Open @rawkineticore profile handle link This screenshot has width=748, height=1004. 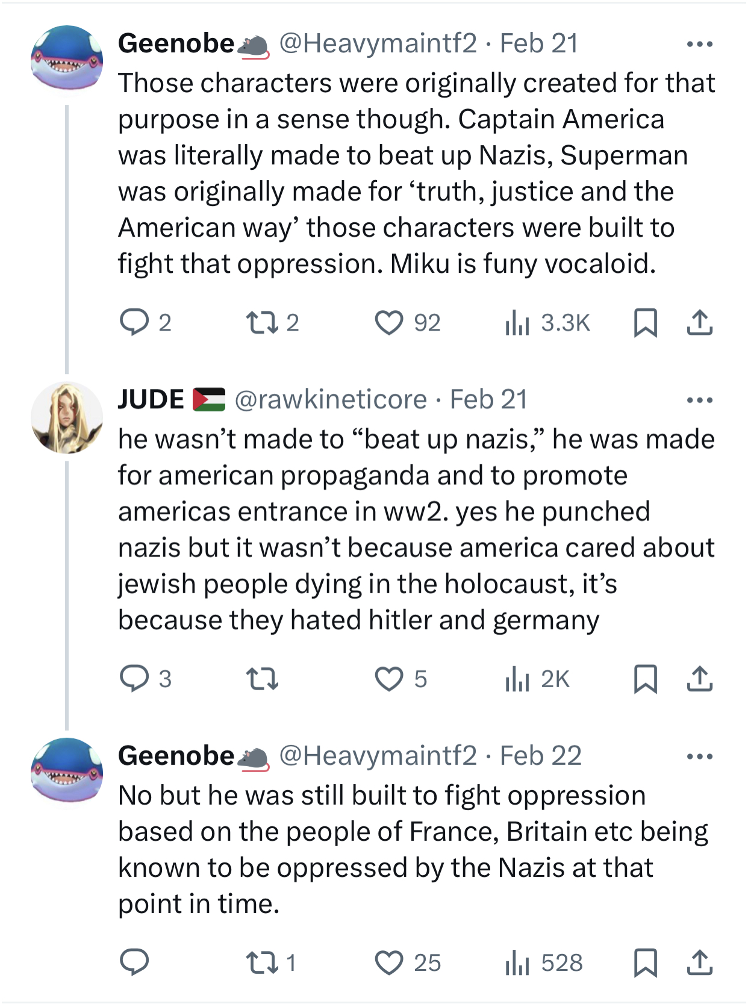[330, 400]
